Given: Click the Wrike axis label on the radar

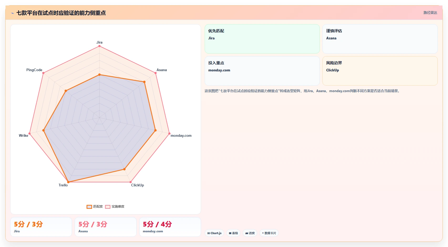Looking at the screenshot, I should 23,135.
